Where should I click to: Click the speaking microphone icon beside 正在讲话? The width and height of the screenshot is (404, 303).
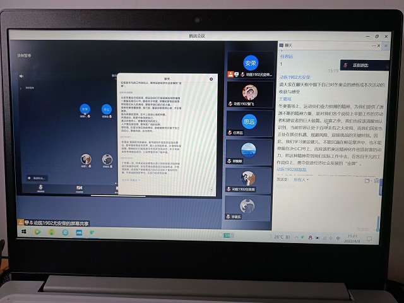click(345, 65)
